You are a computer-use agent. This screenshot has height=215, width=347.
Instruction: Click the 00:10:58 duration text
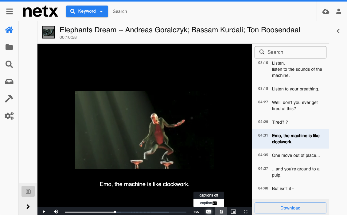tap(68, 38)
